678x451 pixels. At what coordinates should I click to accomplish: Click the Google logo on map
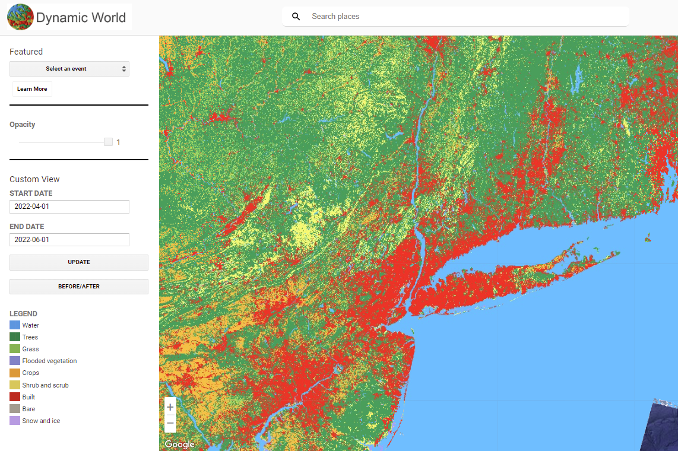point(179,444)
